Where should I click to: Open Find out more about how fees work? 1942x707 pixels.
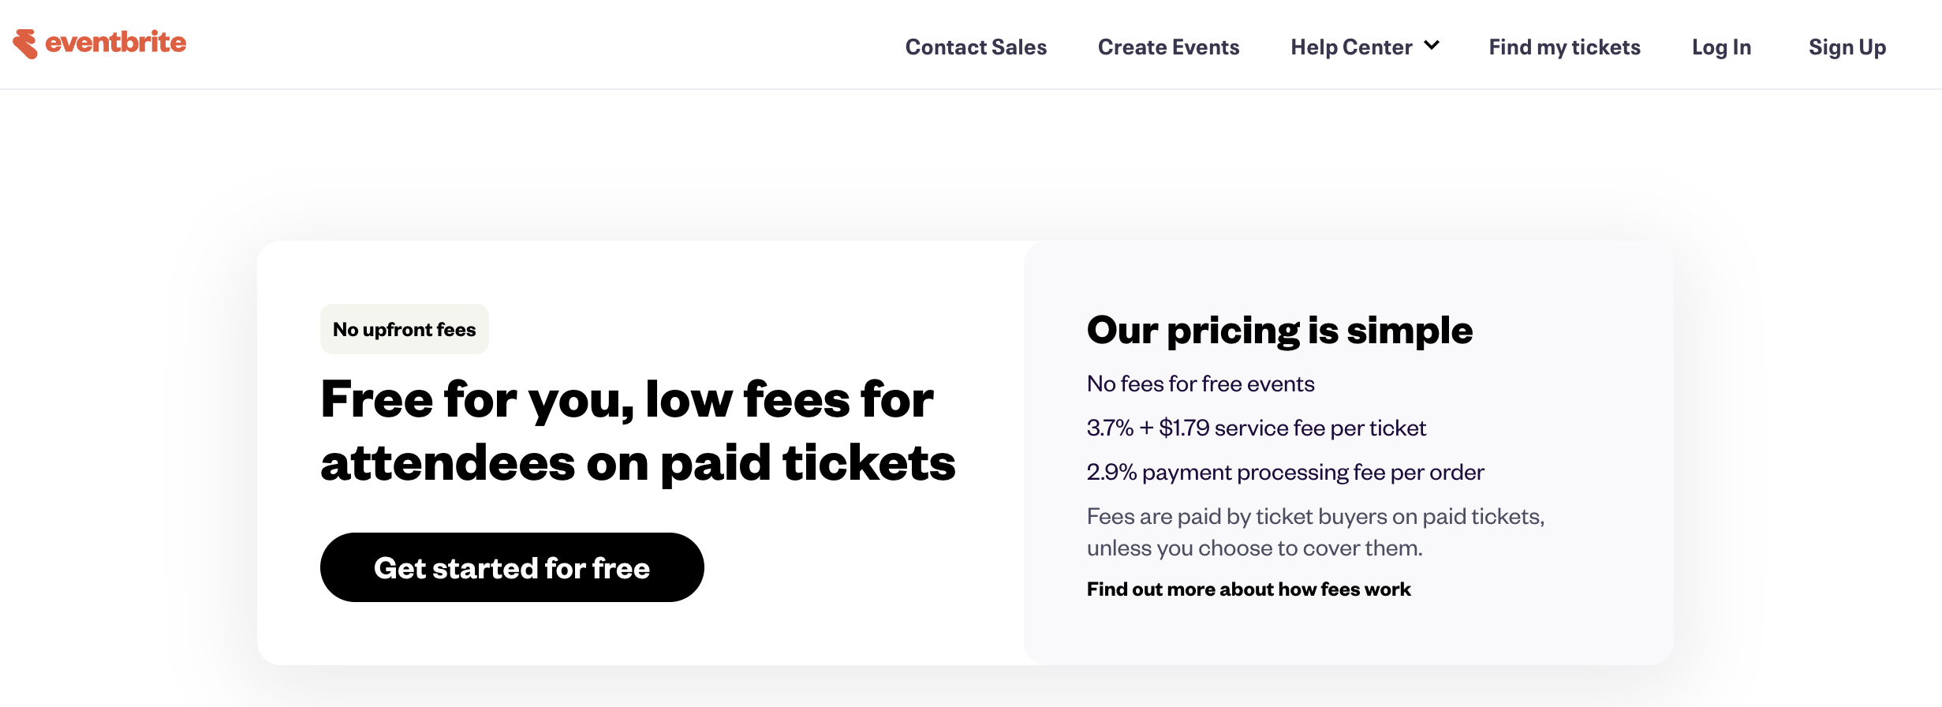1249,589
